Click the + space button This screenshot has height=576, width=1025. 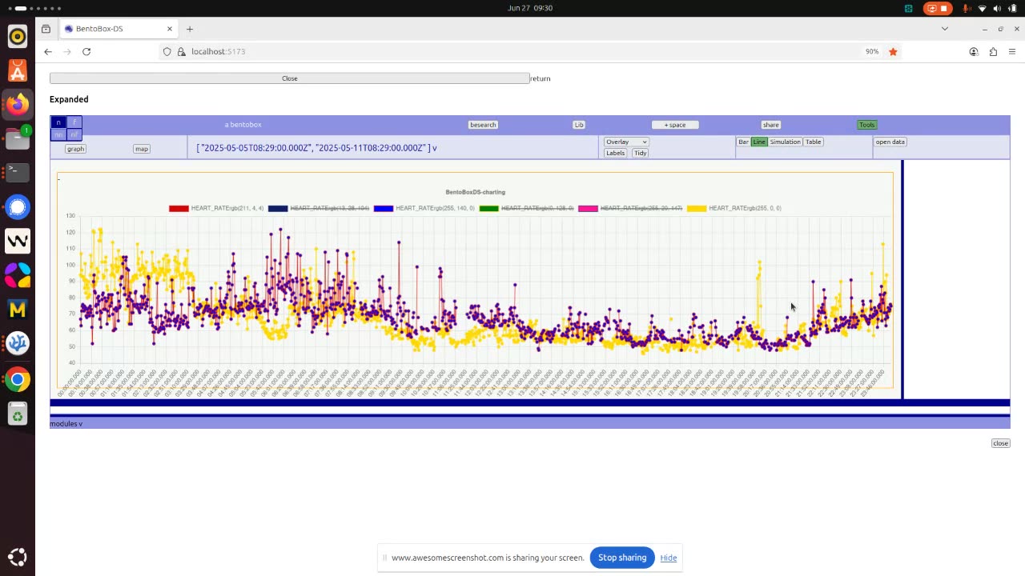pos(675,125)
